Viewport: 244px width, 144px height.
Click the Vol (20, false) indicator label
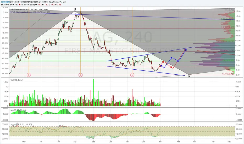tap(17, 80)
